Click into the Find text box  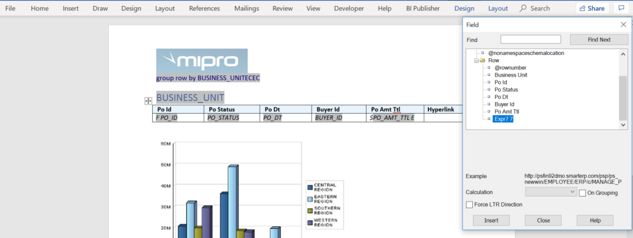click(530, 39)
